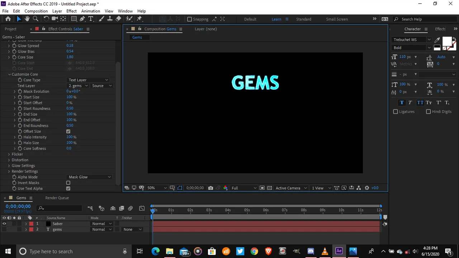Image resolution: width=459 pixels, height=258 pixels.
Task: Open the 1 View layout dropdown
Action: 322,188
